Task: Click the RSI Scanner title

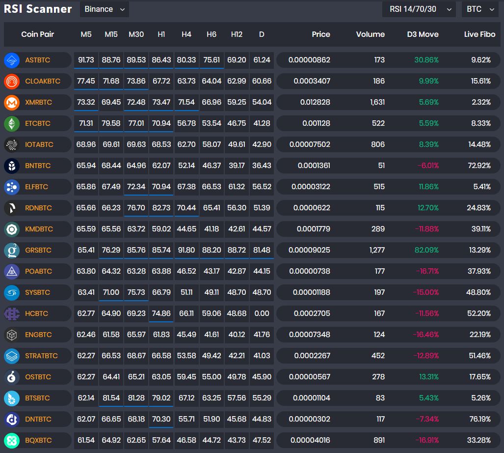Action: (x=38, y=9)
